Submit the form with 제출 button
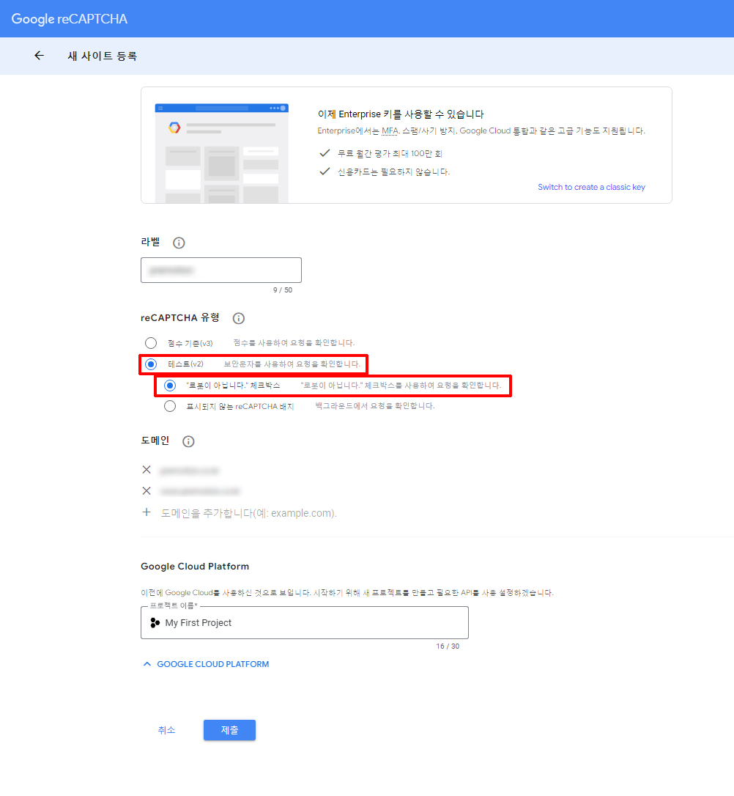 pyautogui.click(x=230, y=730)
